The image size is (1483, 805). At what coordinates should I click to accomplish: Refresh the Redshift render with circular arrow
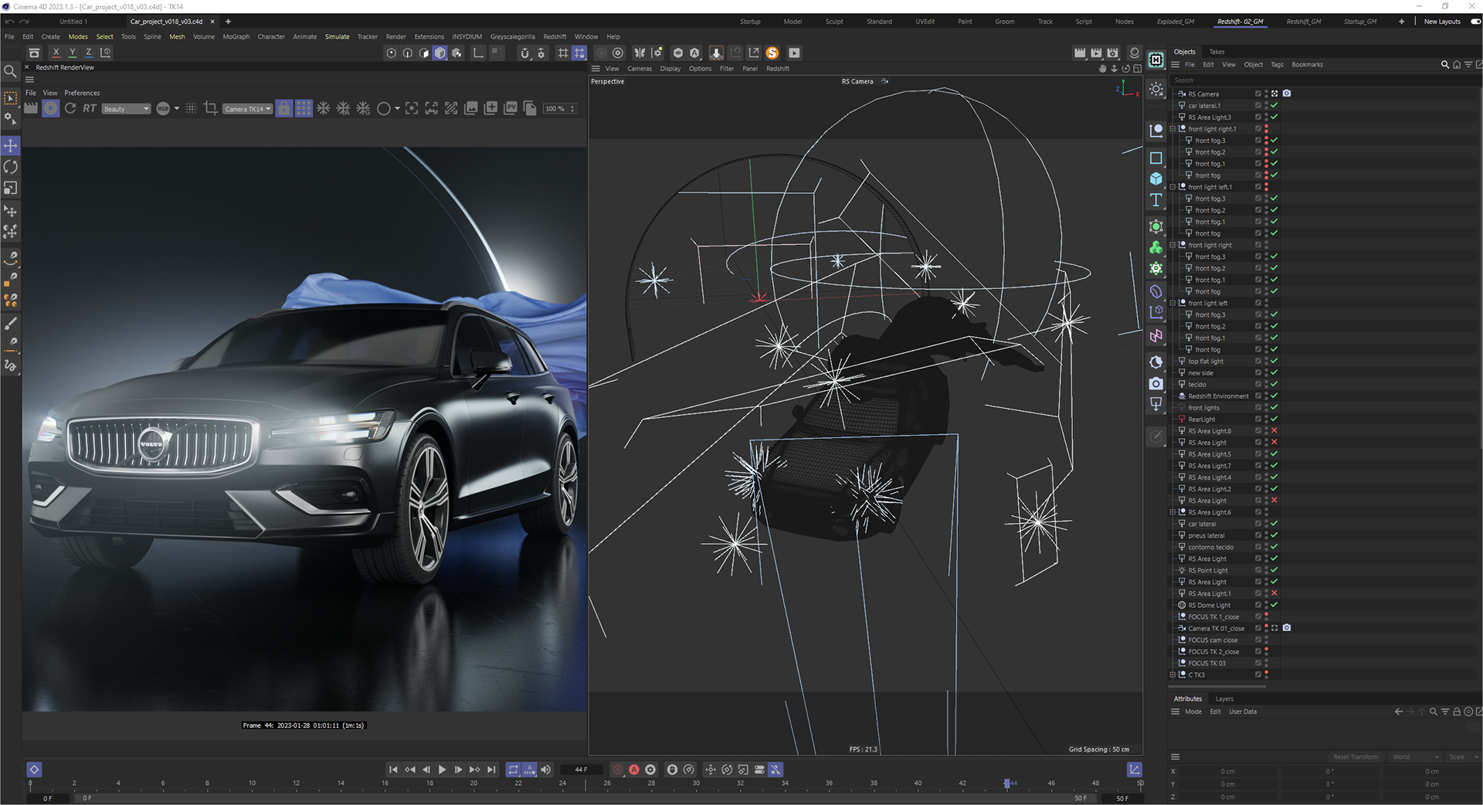click(x=70, y=109)
